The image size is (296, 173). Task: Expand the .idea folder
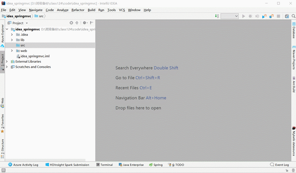(12, 35)
